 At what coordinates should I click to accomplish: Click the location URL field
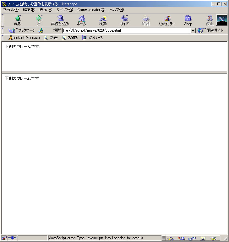tap(127, 30)
